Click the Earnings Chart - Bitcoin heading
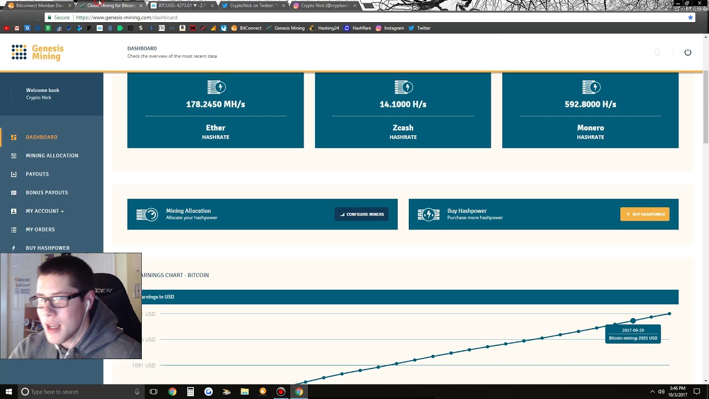The height and width of the screenshot is (399, 709). [175, 275]
